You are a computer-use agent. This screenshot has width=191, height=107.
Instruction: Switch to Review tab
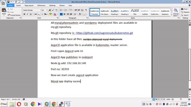coord(62,5)
